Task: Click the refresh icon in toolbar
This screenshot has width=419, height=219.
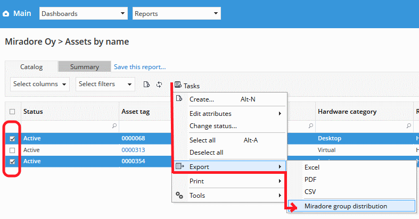Action: (159, 85)
